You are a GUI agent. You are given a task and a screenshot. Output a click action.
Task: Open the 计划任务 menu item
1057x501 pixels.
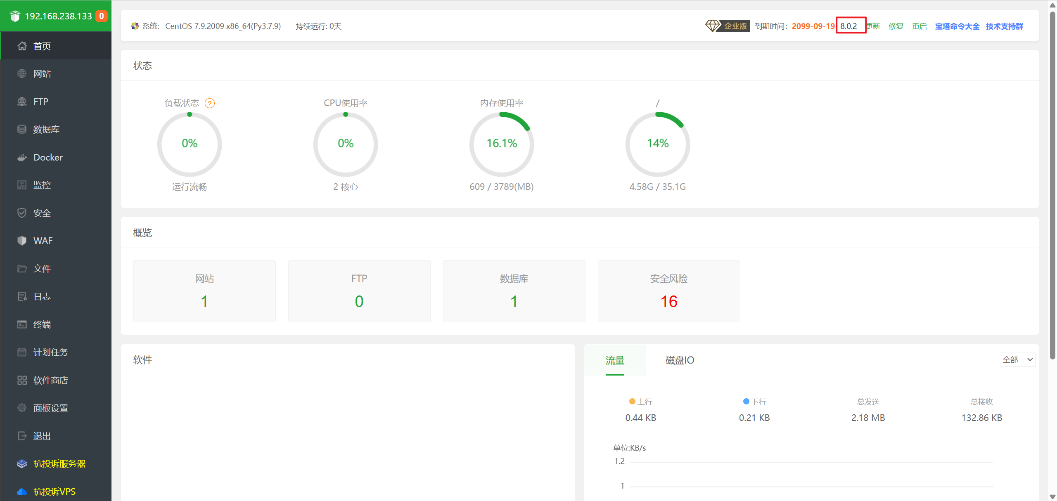pyautogui.click(x=50, y=352)
